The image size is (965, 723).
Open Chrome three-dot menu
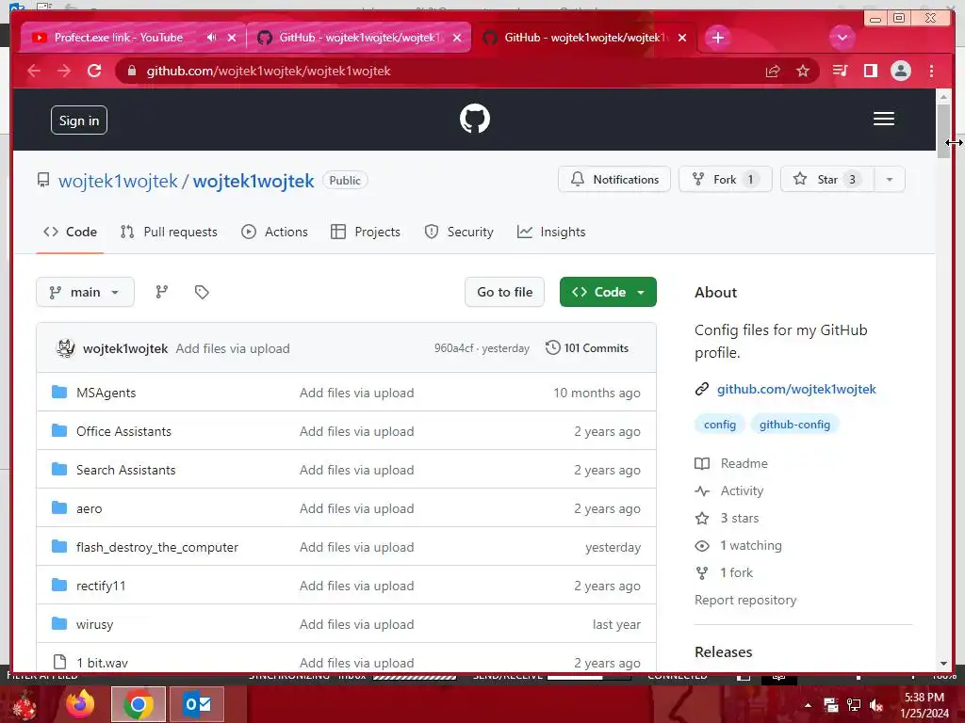[931, 72]
